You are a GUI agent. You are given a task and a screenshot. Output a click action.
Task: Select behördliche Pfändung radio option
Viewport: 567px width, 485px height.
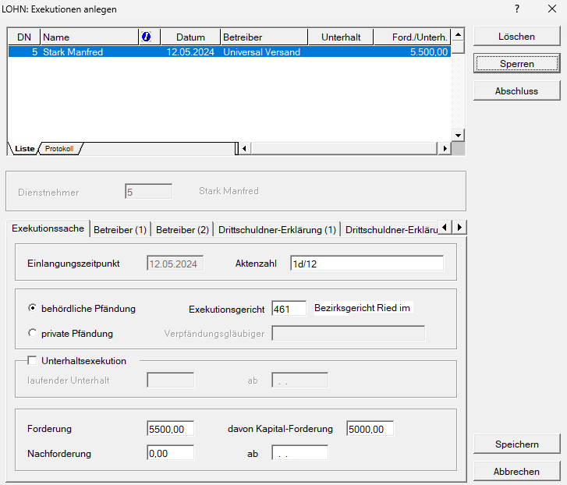33,309
